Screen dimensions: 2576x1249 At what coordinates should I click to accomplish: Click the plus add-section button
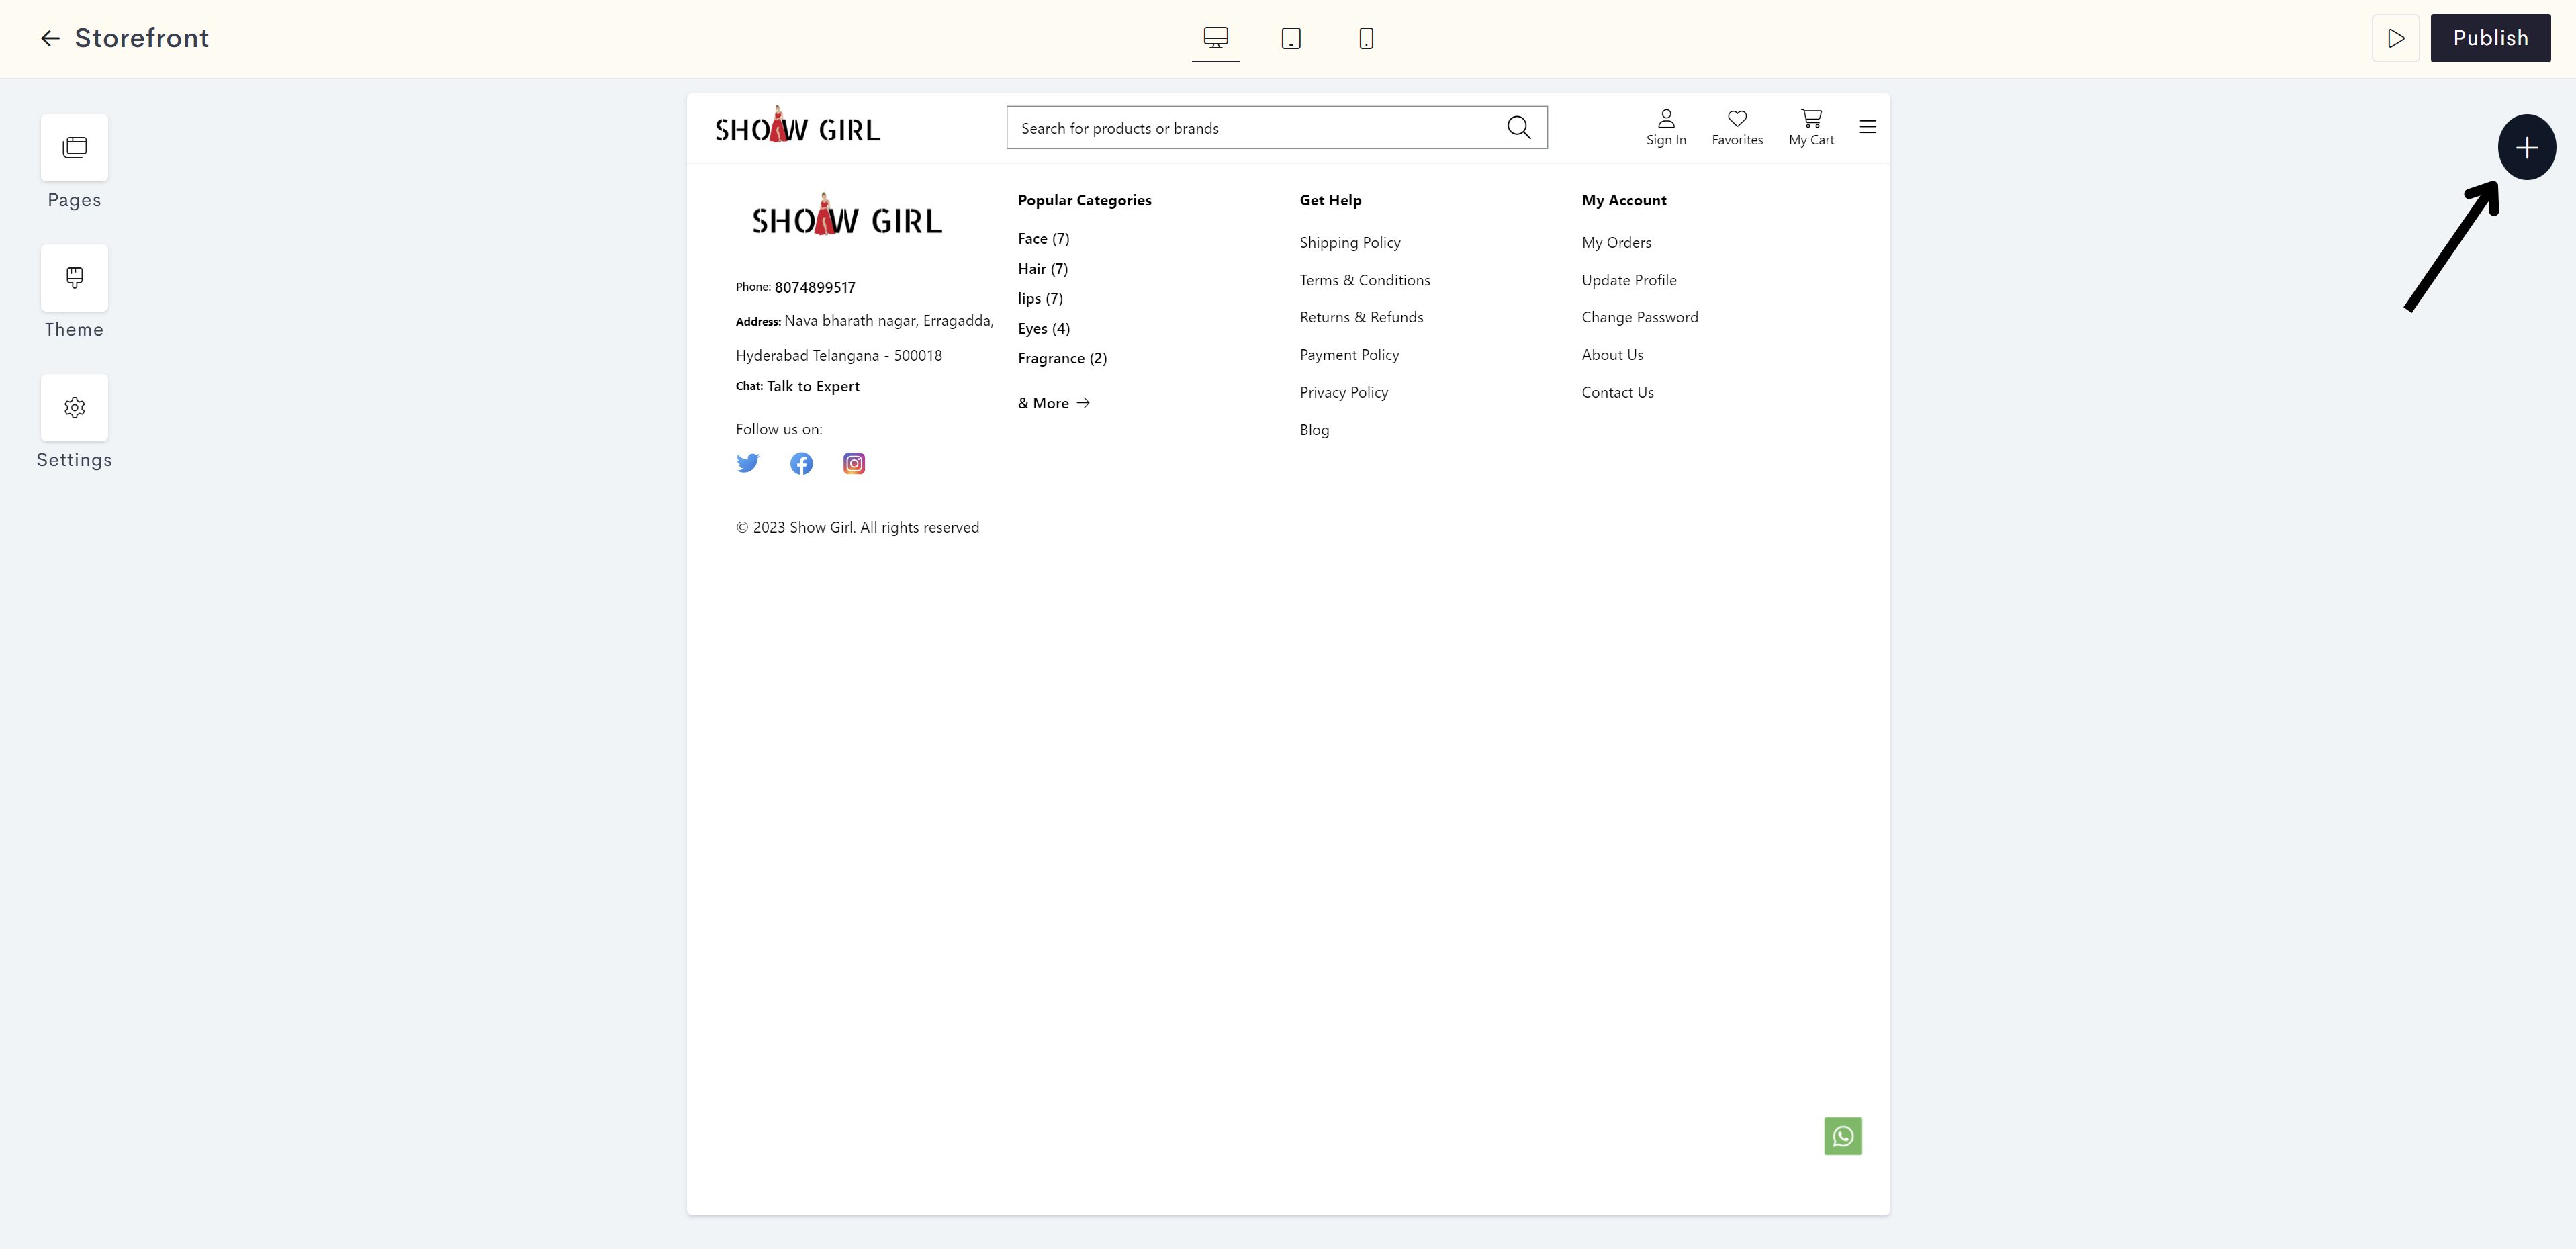pyautogui.click(x=2526, y=148)
